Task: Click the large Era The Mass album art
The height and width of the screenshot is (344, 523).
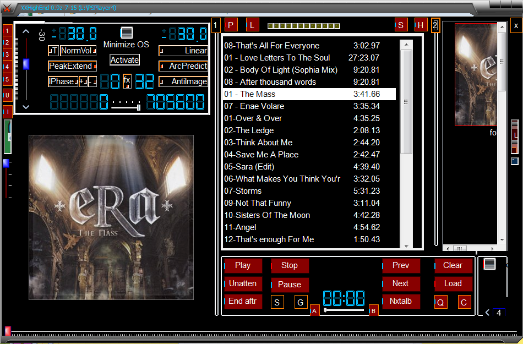Action: 111,217
